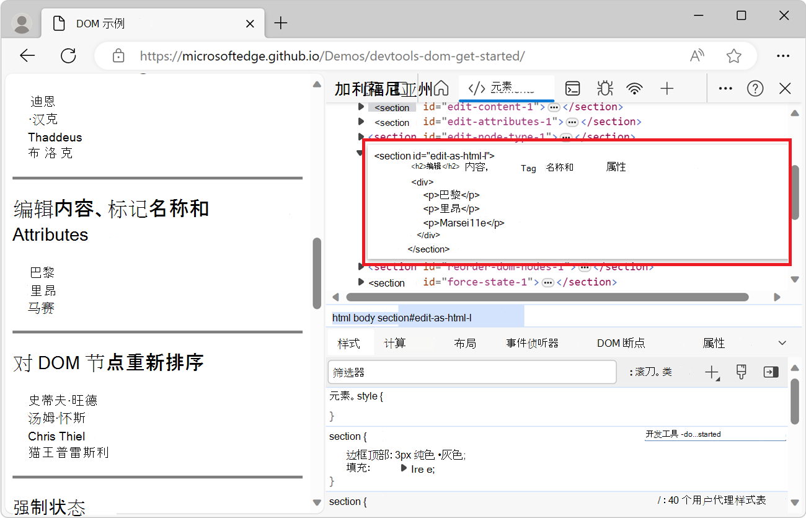Expand section edit-node-type-1 node

click(x=361, y=136)
